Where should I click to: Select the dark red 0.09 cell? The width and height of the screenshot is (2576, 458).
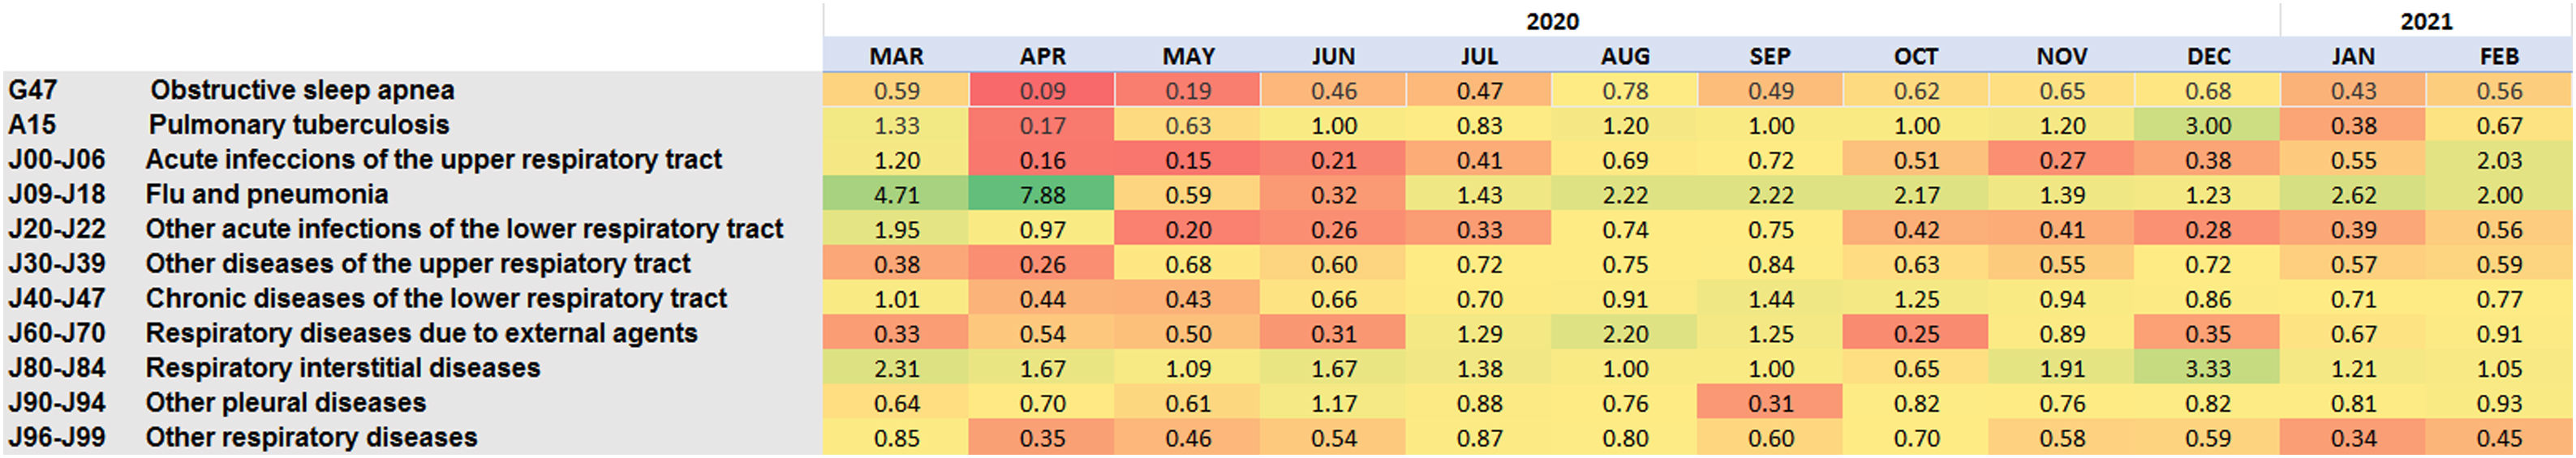pos(1042,90)
